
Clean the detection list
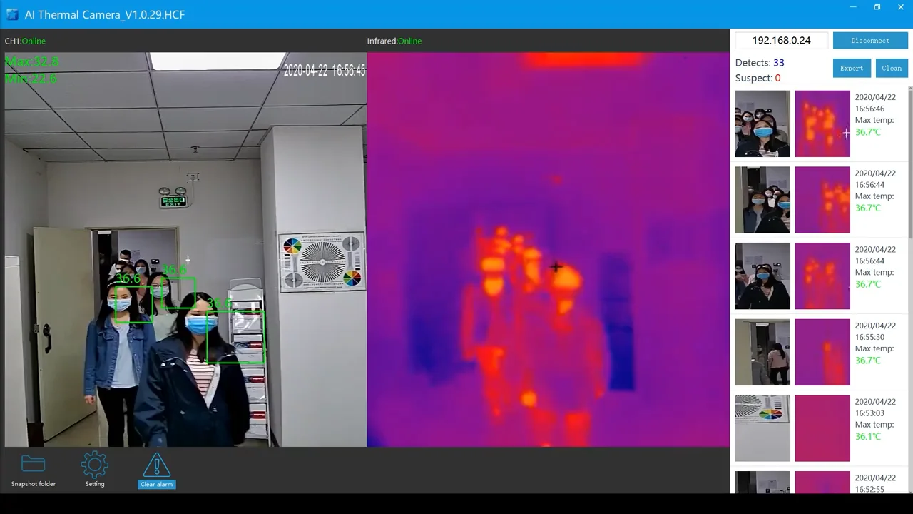pyautogui.click(x=892, y=69)
